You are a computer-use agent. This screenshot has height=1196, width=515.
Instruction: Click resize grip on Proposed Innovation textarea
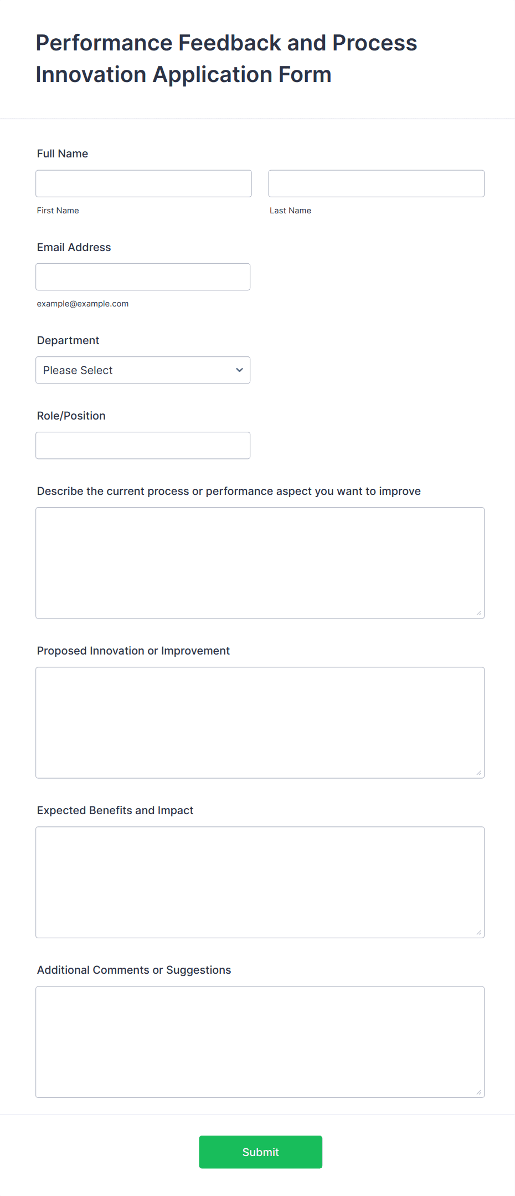tap(479, 773)
